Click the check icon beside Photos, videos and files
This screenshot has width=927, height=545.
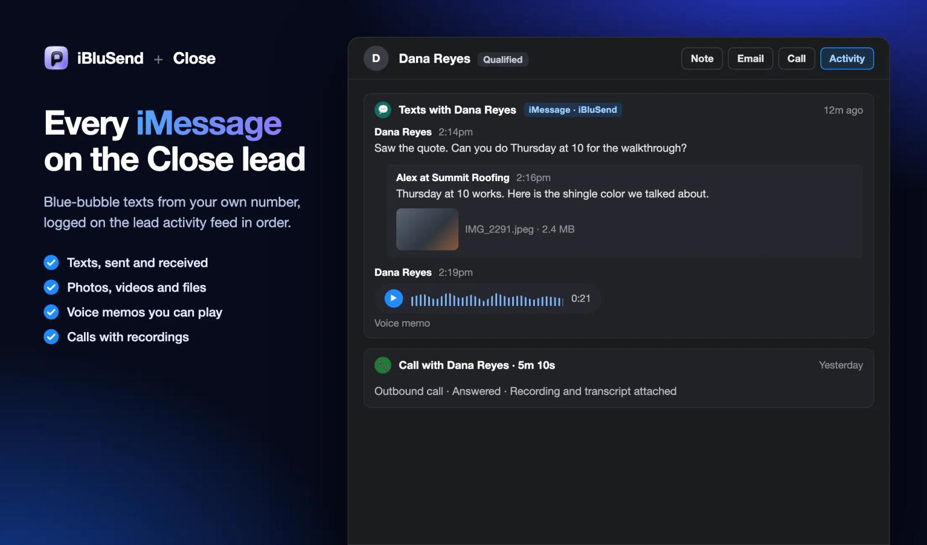click(52, 288)
